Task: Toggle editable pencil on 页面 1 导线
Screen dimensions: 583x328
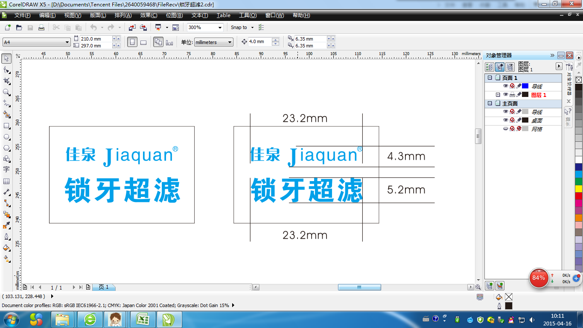Action: click(x=519, y=86)
